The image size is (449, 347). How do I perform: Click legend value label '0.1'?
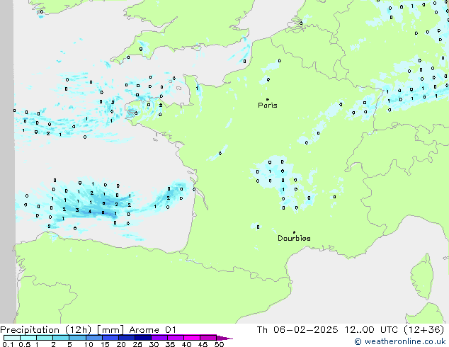(x=8, y=344)
